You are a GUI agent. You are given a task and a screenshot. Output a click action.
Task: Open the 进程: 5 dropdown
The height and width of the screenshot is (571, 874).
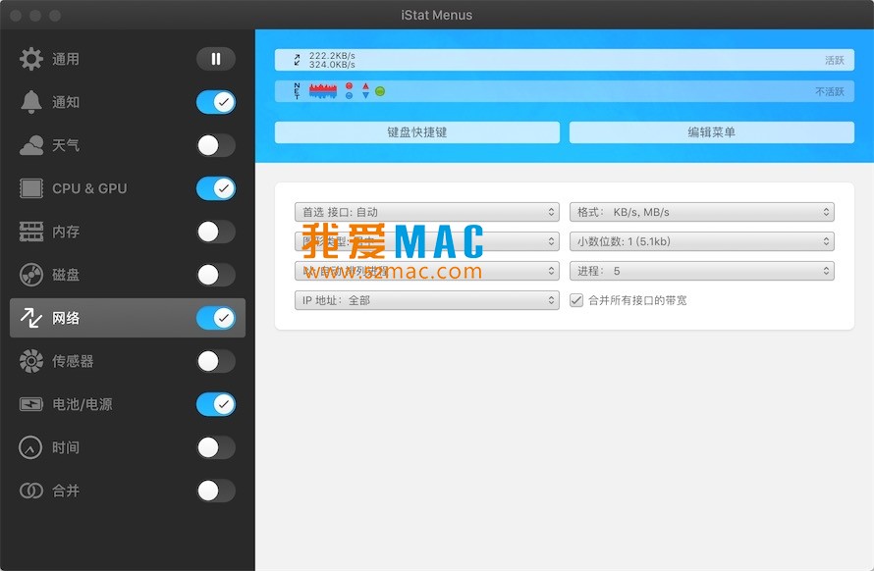(702, 271)
